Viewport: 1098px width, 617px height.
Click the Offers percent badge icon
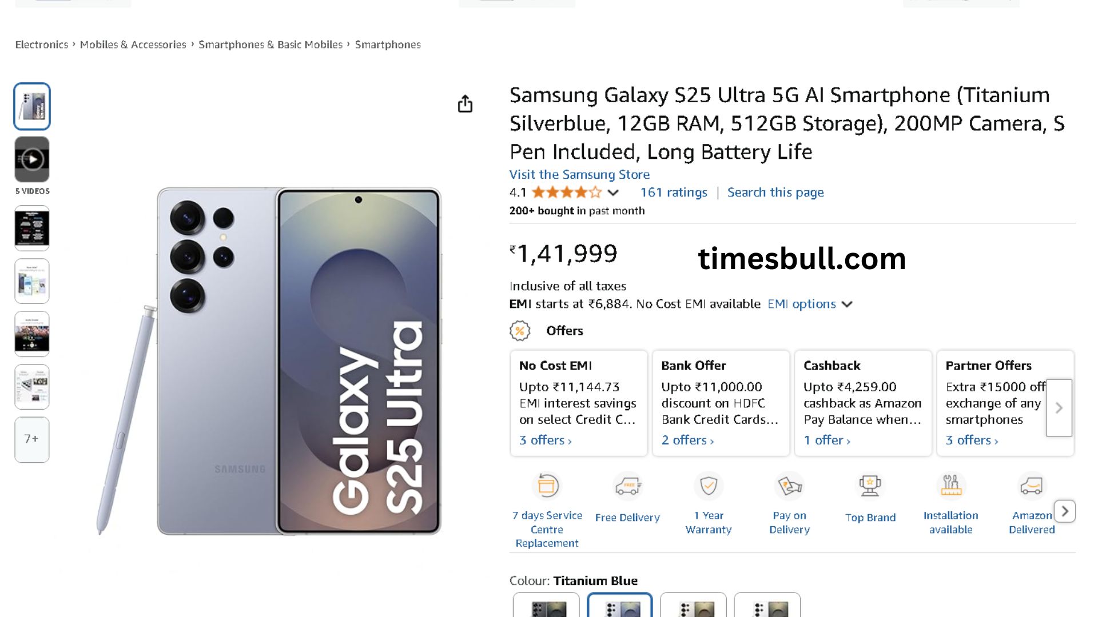pos(520,331)
